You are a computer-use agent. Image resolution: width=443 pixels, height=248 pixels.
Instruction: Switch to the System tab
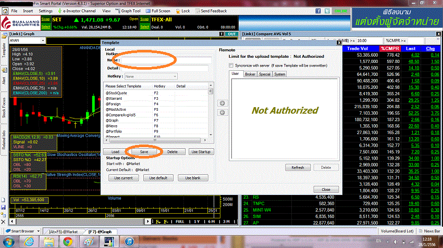click(x=280, y=74)
